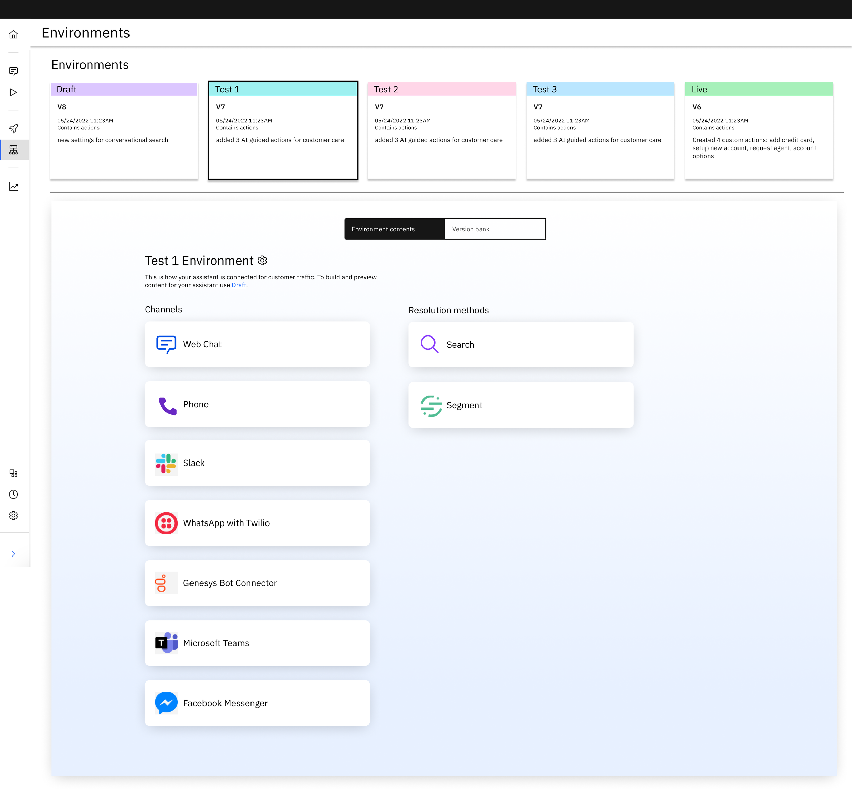Click the Preview play icon in sidebar
852x799 pixels.
(x=13, y=93)
